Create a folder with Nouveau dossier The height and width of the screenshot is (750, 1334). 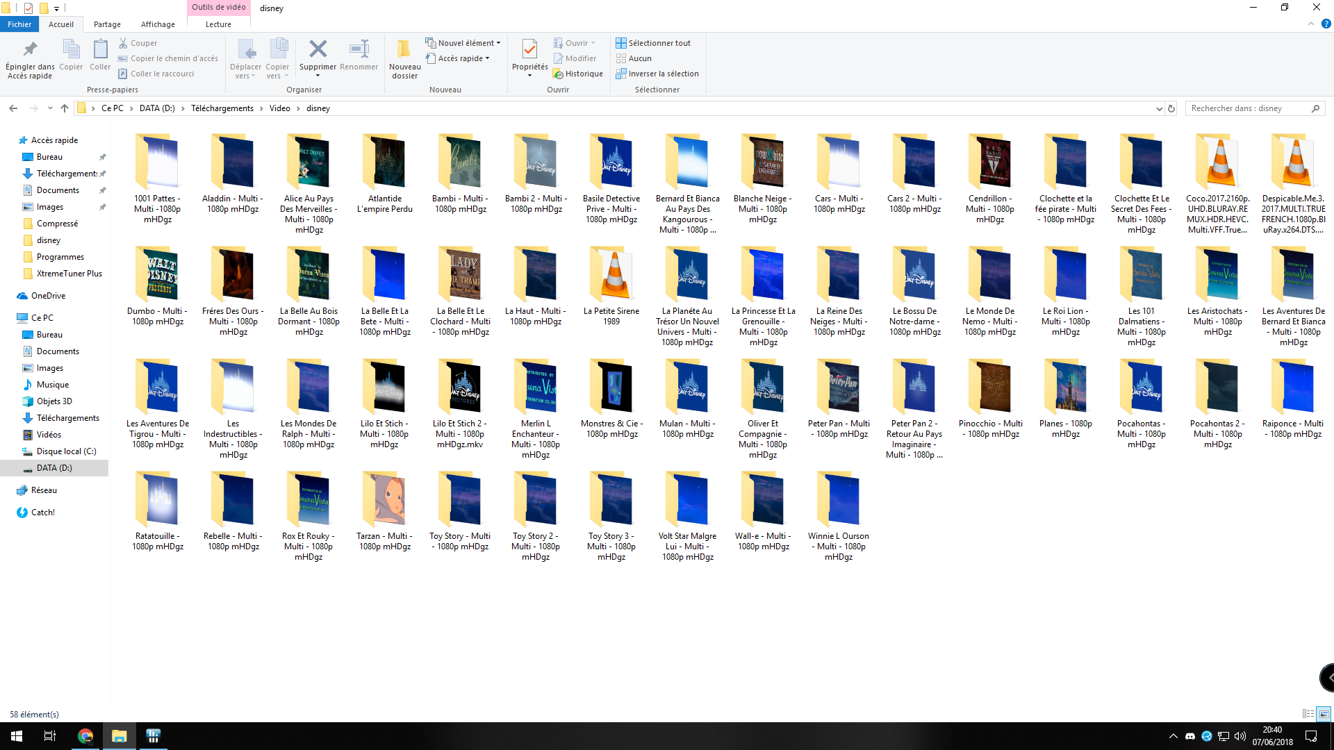click(x=404, y=59)
